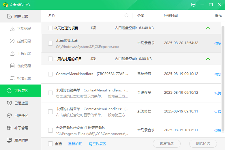Switch to the 已信任区 sidebar tab

click(21, 115)
